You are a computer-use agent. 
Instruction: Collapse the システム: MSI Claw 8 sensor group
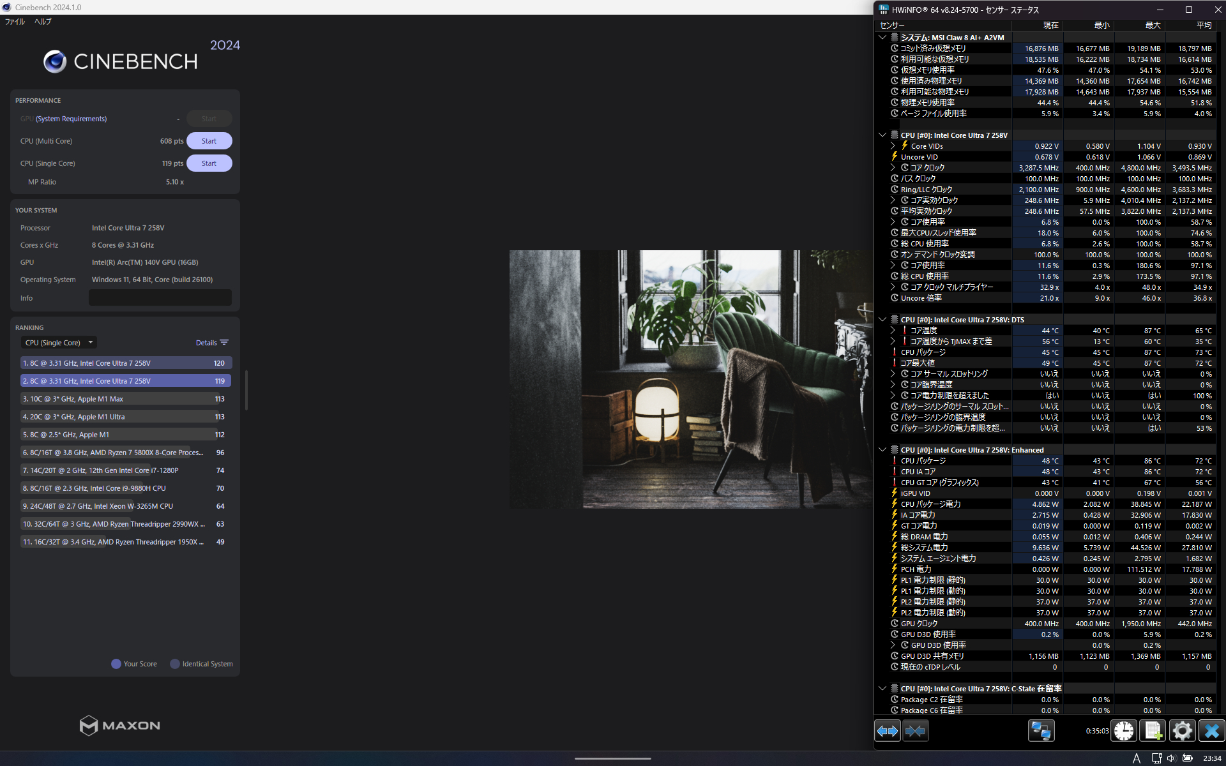click(882, 38)
